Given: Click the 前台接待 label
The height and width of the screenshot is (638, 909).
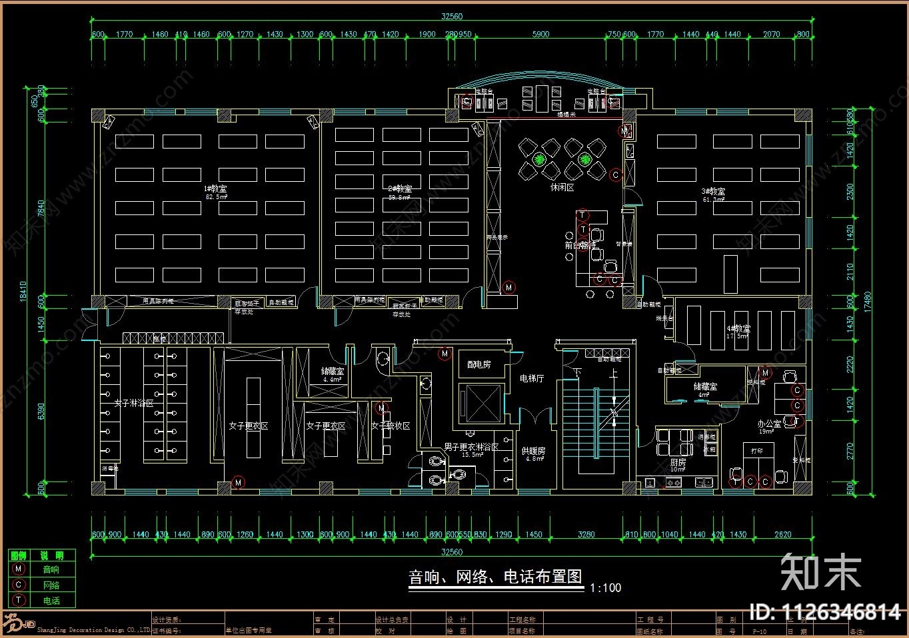Looking at the screenshot, I should (x=580, y=246).
